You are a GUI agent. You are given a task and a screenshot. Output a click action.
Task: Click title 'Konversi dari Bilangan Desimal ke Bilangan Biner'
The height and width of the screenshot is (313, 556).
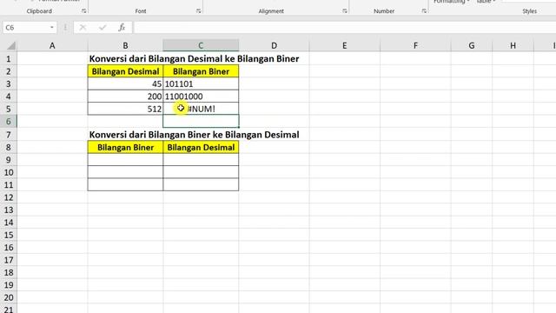(194, 58)
